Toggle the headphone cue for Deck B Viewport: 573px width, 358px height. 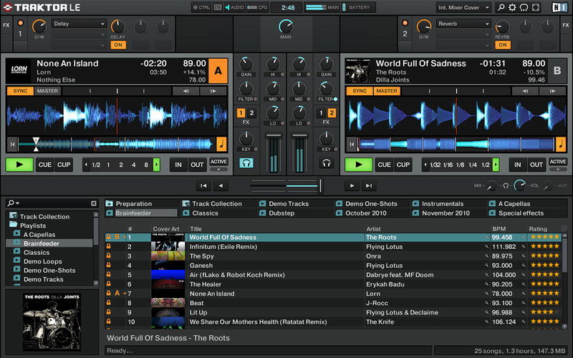coord(327,163)
